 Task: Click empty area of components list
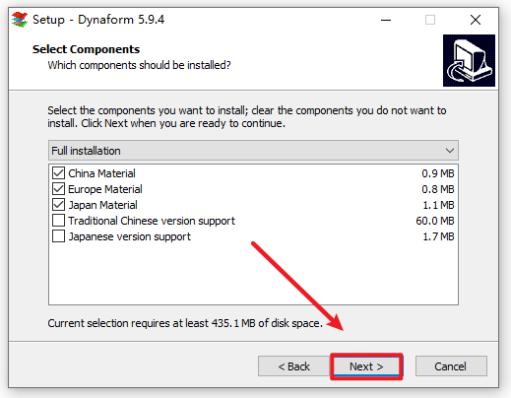tap(253, 274)
